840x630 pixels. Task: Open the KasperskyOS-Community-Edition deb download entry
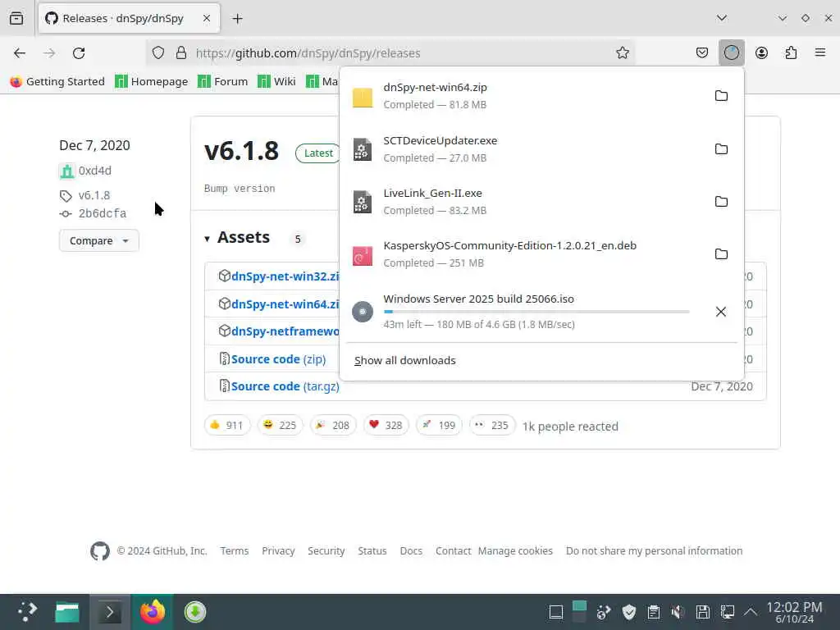[525, 254]
